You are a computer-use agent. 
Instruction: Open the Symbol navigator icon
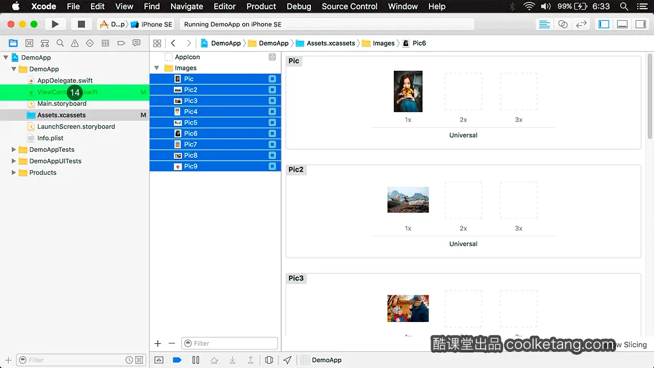tap(45, 43)
